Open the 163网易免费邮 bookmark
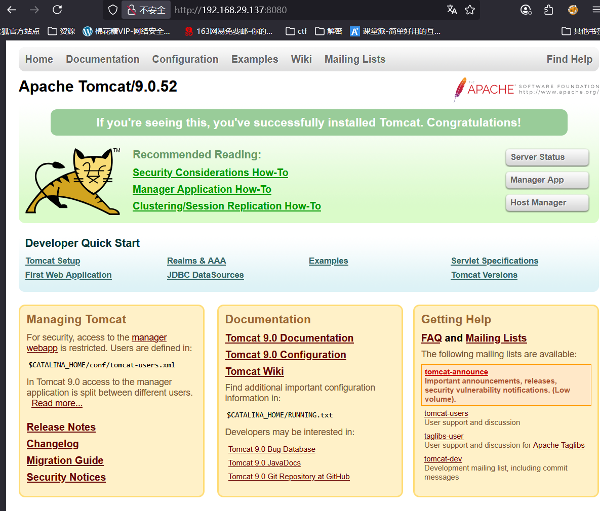Image resolution: width=600 pixels, height=511 pixels. [x=228, y=31]
